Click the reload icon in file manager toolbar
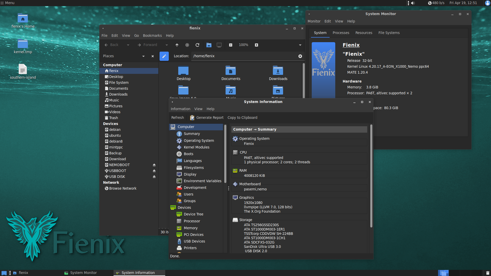The width and height of the screenshot is (491, 276). click(197, 45)
